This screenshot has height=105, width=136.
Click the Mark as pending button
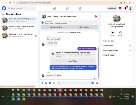pyautogui.click(x=56, y=27)
